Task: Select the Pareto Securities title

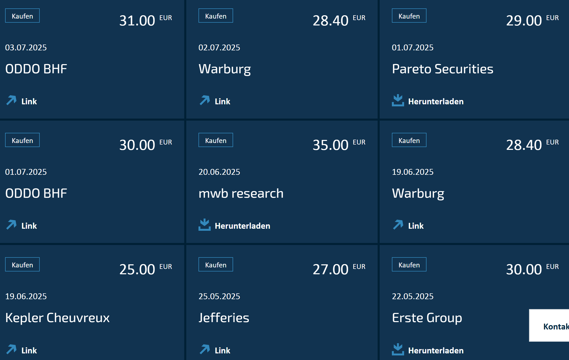Action: click(443, 69)
